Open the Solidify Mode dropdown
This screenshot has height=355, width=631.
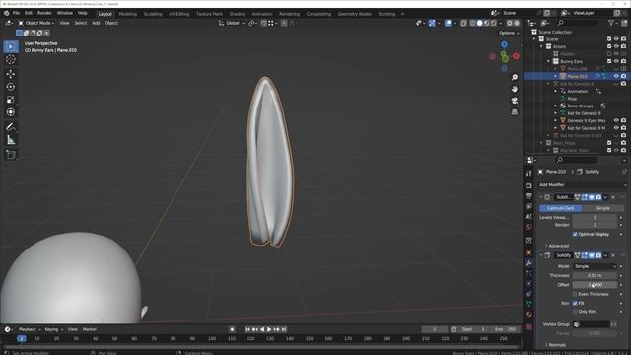point(595,266)
